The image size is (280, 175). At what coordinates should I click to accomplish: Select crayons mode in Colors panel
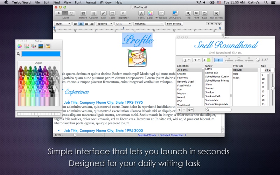[x=48, y=46]
